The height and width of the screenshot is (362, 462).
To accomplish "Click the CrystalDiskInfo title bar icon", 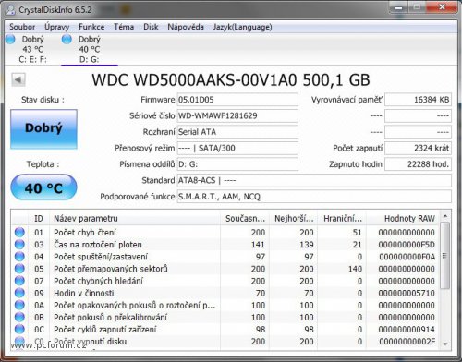I will pyautogui.click(x=10, y=9).
